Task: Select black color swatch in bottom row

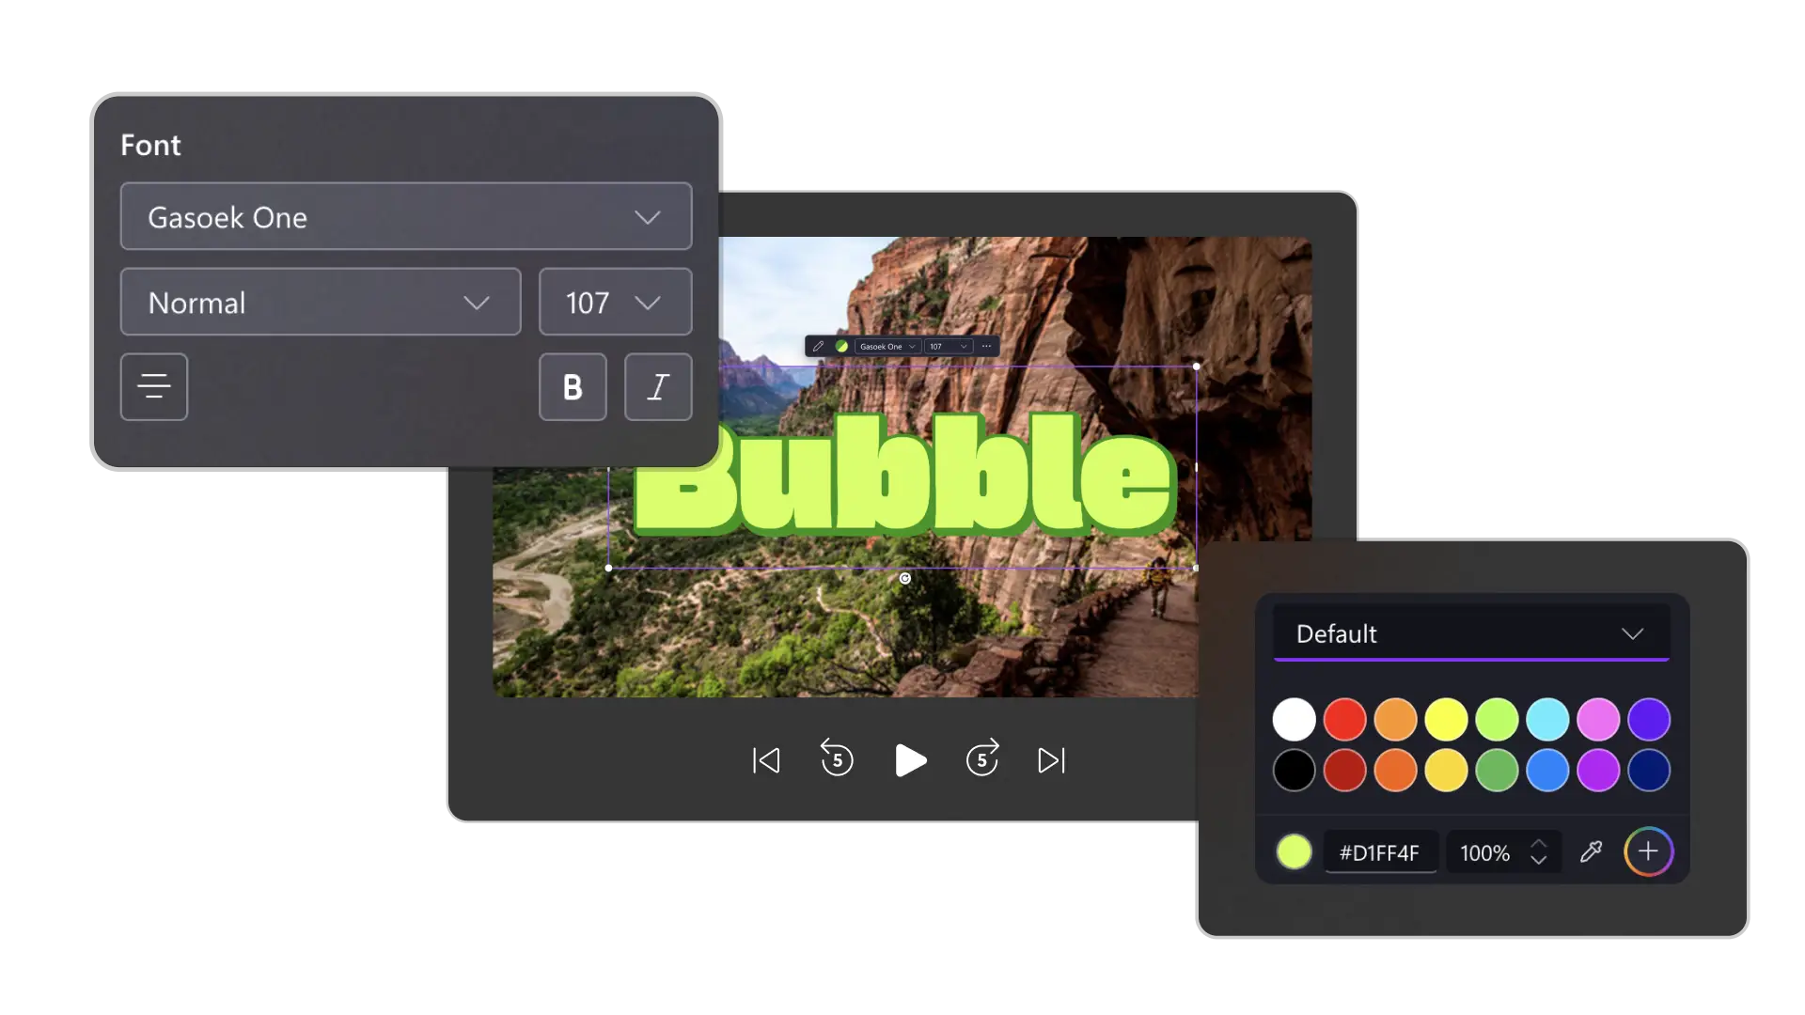Action: (1295, 770)
